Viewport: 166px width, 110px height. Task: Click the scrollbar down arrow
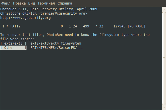pos(164,107)
